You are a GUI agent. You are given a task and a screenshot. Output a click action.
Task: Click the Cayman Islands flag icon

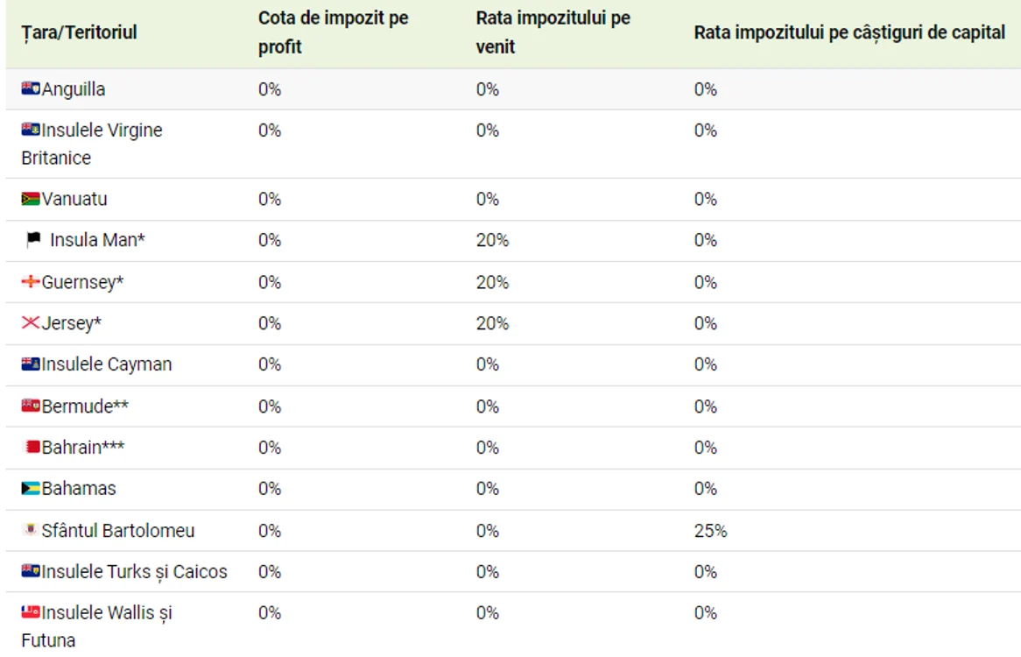pos(31,364)
